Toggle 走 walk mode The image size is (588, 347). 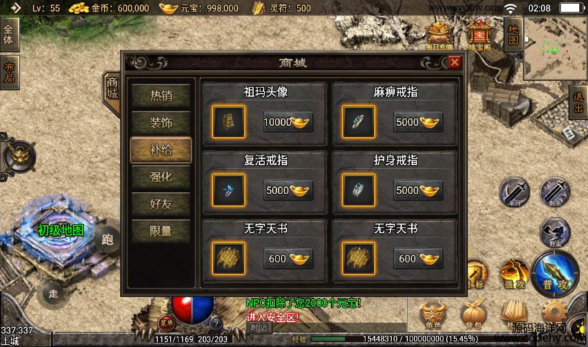(x=54, y=293)
